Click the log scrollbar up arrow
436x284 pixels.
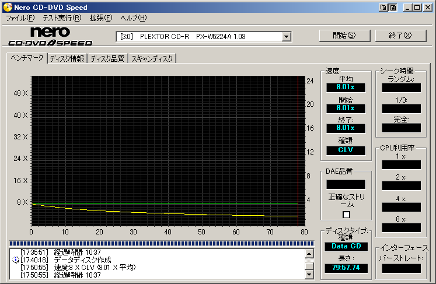coord(309,253)
